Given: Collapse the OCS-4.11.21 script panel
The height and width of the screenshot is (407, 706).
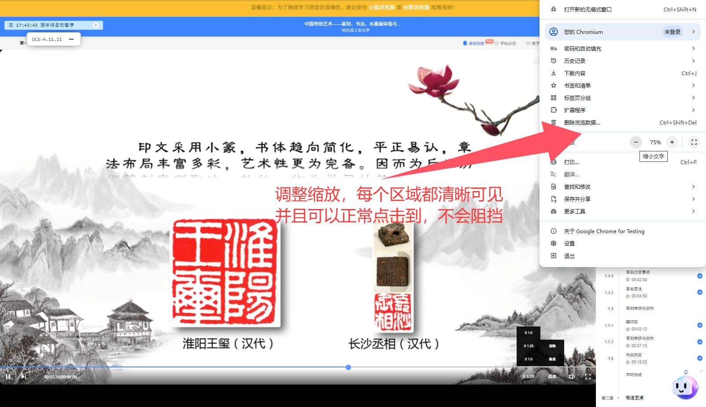Looking at the screenshot, I should coord(71,39).
